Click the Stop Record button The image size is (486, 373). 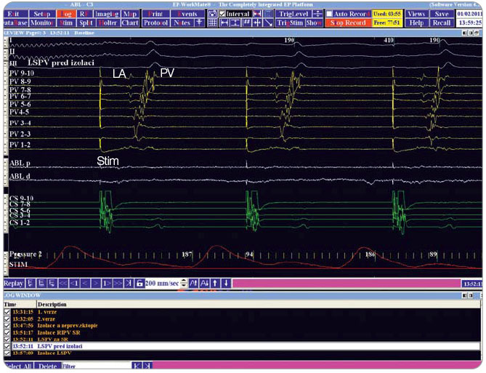348,23
